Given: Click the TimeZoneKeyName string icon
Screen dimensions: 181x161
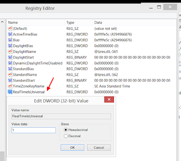Looking at the screenshot, I should click(10, 86).
